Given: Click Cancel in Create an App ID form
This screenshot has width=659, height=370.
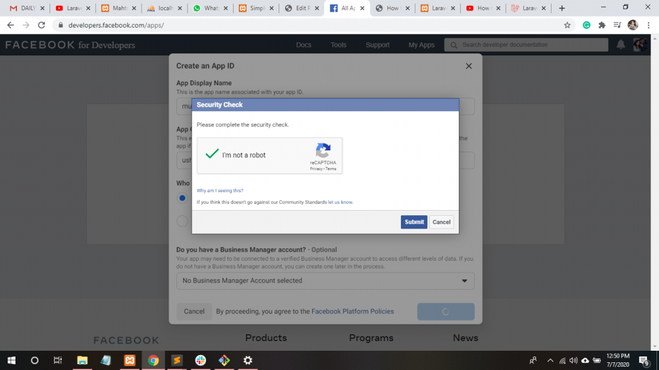Looking at the screenshot, I should coord(194,312).
